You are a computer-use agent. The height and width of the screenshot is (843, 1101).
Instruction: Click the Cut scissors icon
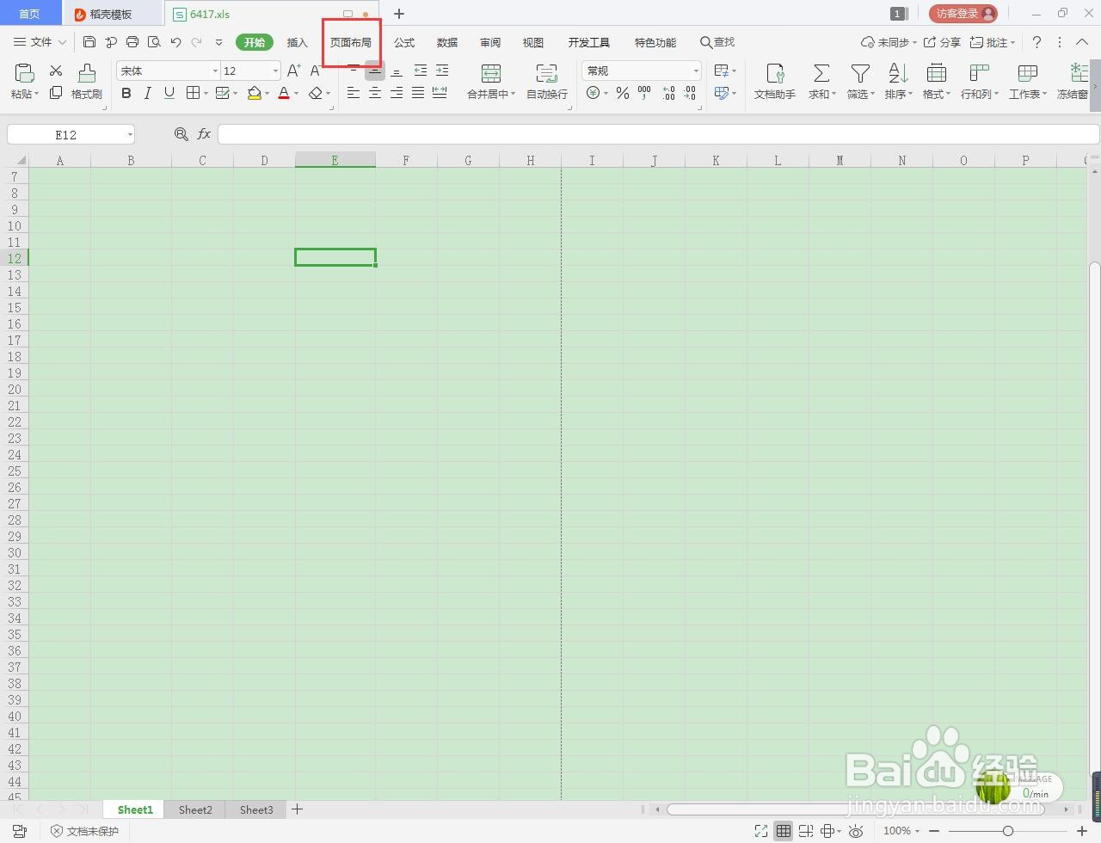point(56,71)
